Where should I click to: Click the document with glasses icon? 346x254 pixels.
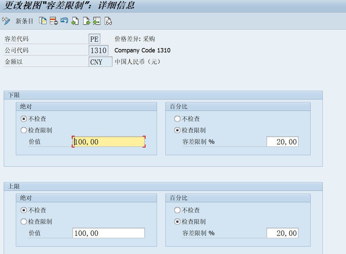tap(108, 21)
